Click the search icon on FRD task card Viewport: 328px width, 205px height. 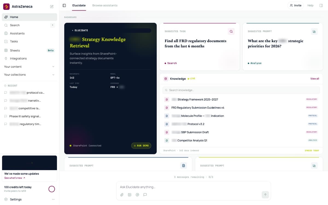(x=231, y=31)
